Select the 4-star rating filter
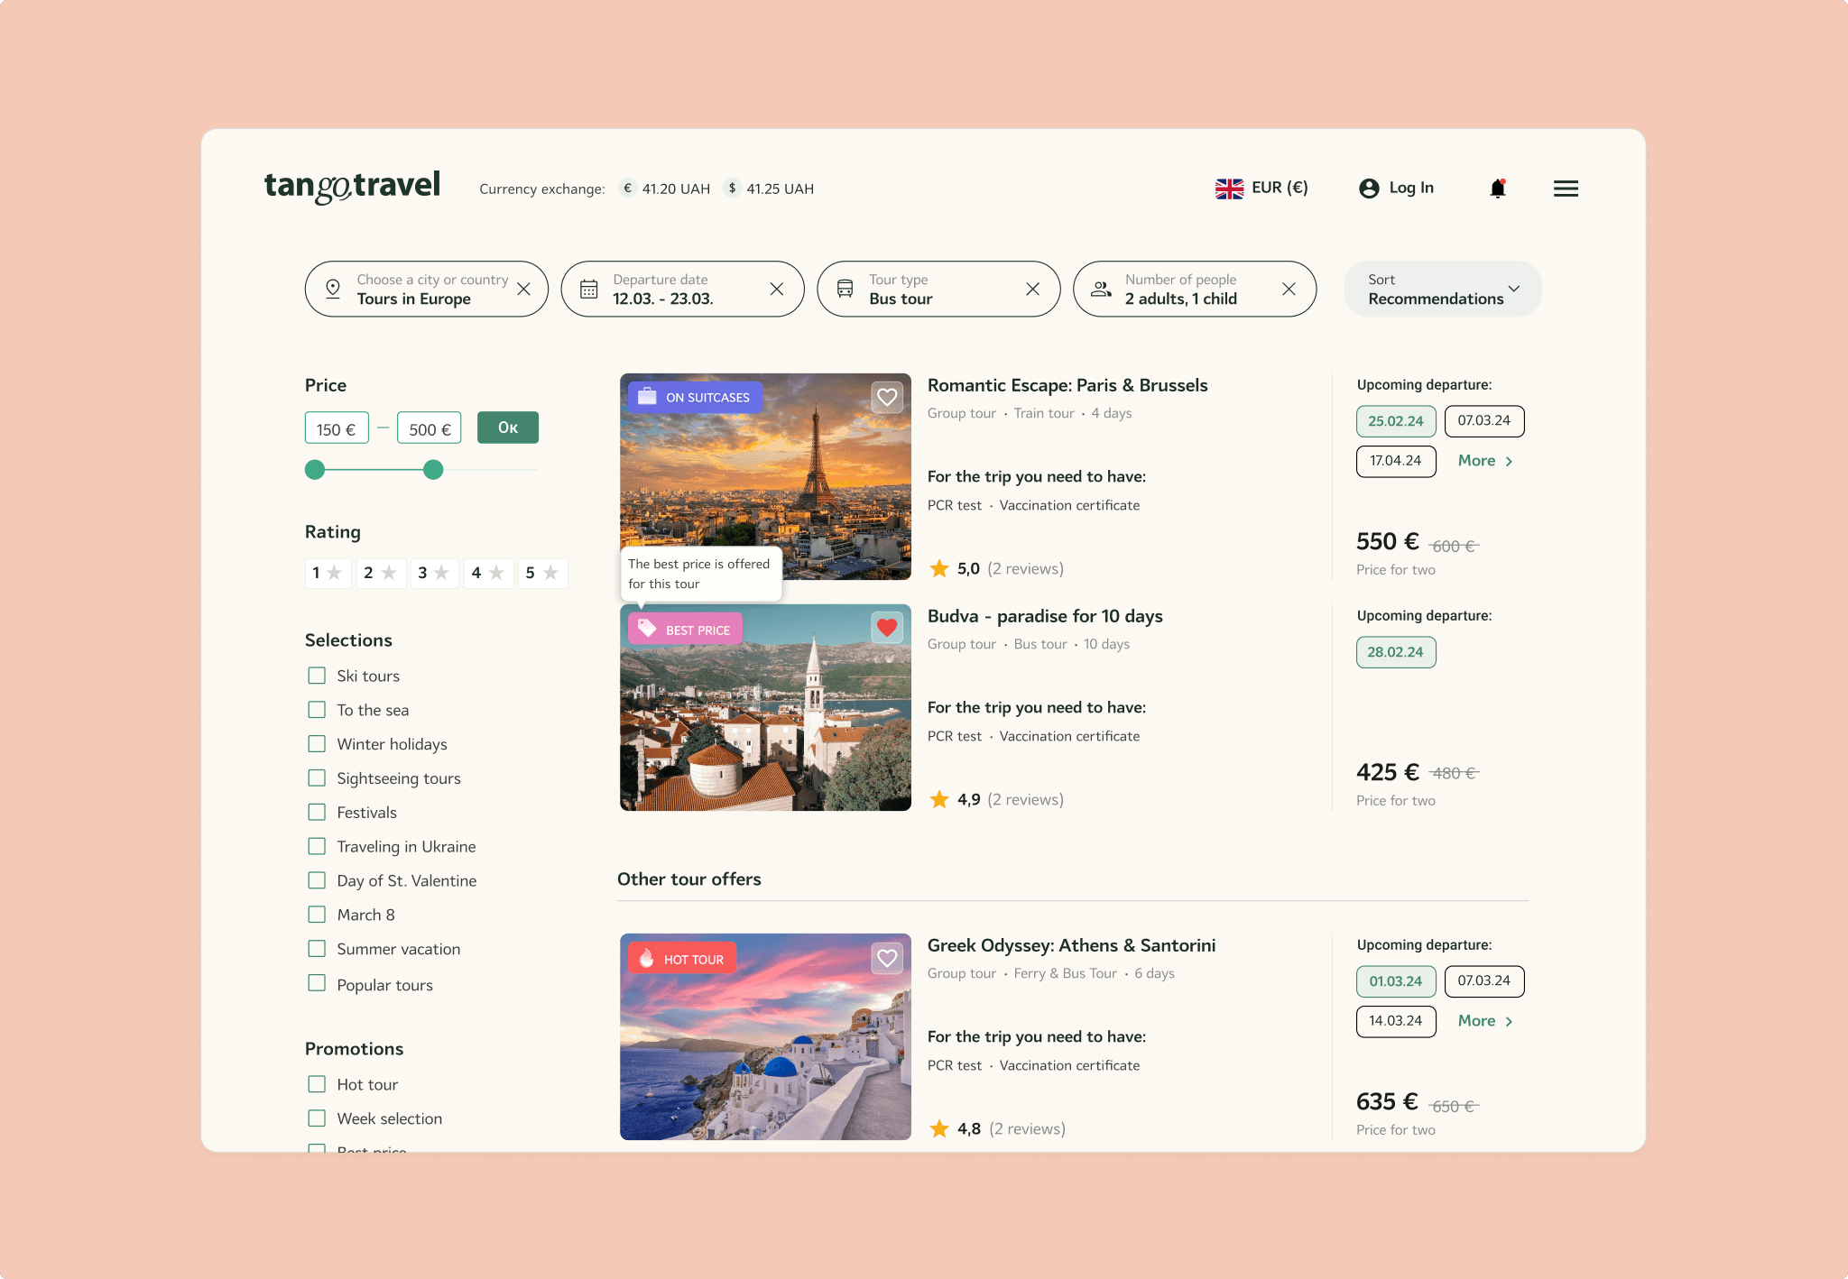 tap(487, 573)
